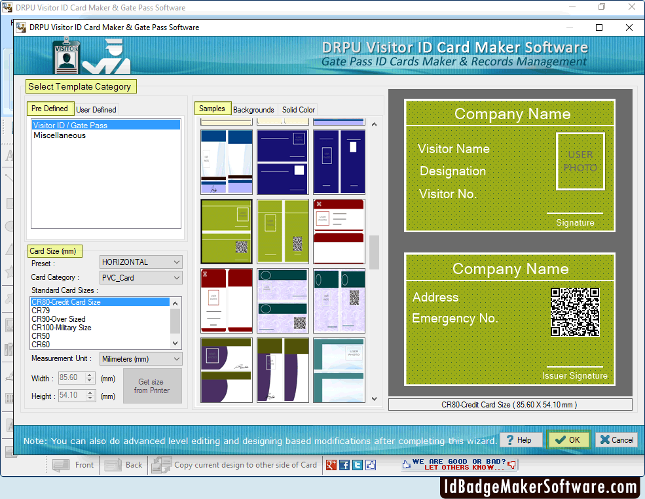
Task: Open the Card Category dropdown
Action: click(x=141, y=278)
